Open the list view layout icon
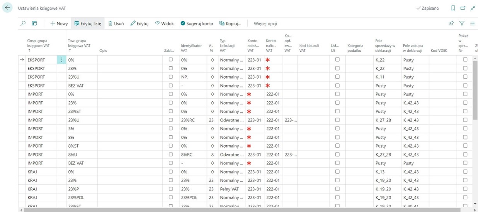This screenshot has height=212, width=478. click(34, 24)
